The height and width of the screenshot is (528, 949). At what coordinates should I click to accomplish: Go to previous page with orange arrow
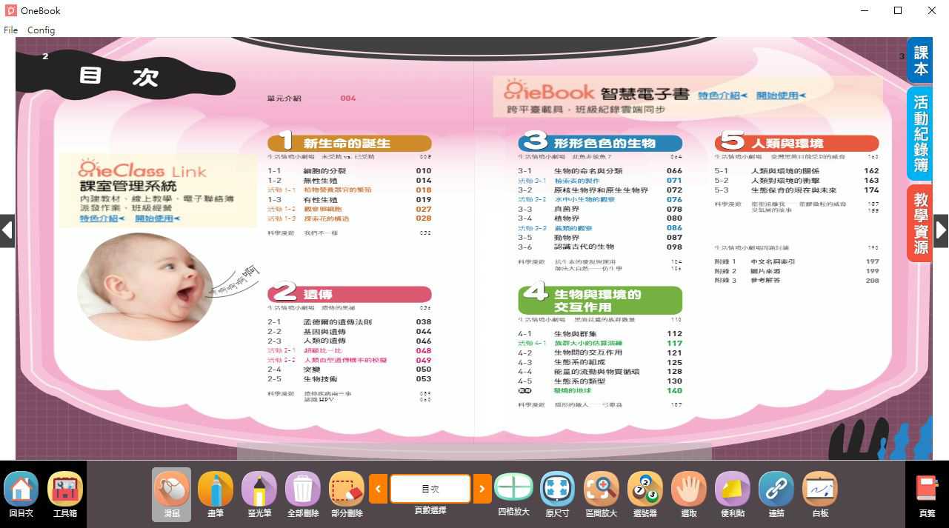pos(378,489)
